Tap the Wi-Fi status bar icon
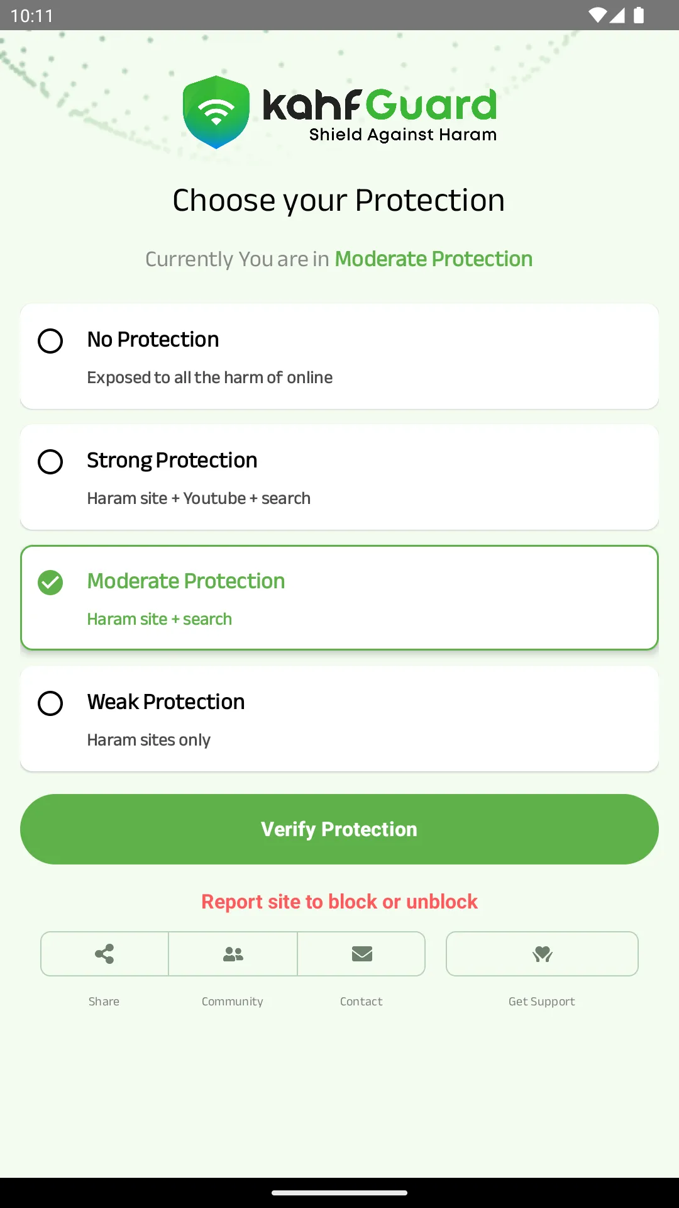 [x=598, y=16]
